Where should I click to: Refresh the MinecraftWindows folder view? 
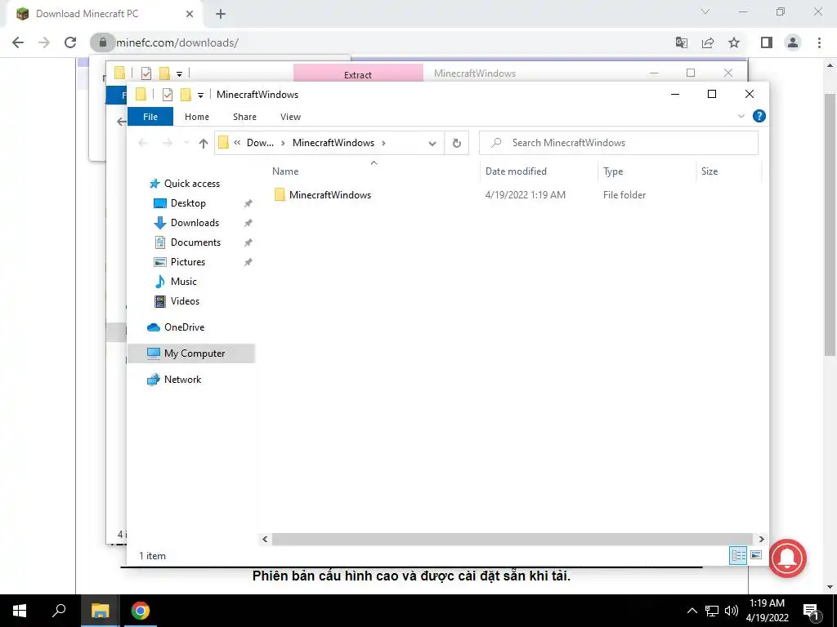pyautogui.click(x=456, y=143)
